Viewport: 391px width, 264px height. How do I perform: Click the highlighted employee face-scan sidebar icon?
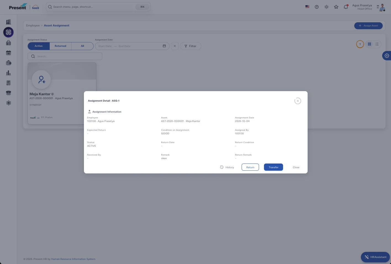click(x=9, y=32)
